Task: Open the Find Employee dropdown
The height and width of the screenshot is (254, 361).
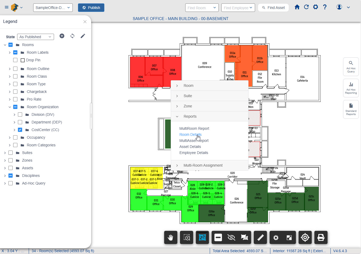Action: [238, 8]
